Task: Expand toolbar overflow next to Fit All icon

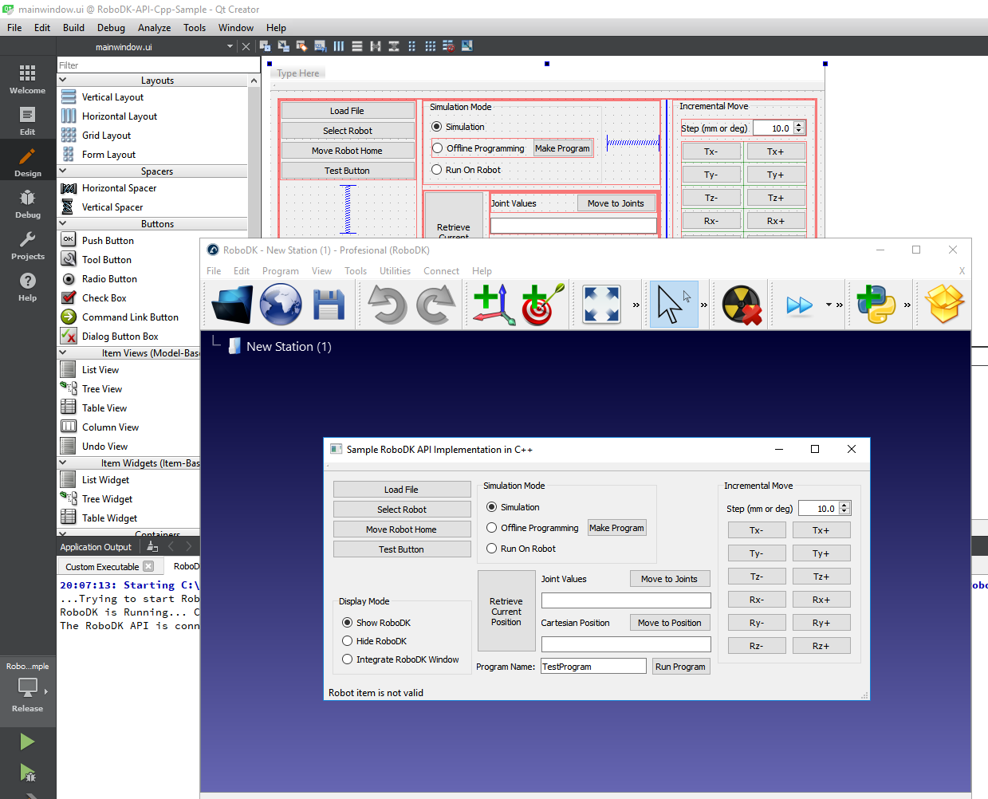Action: click(636, 305)
